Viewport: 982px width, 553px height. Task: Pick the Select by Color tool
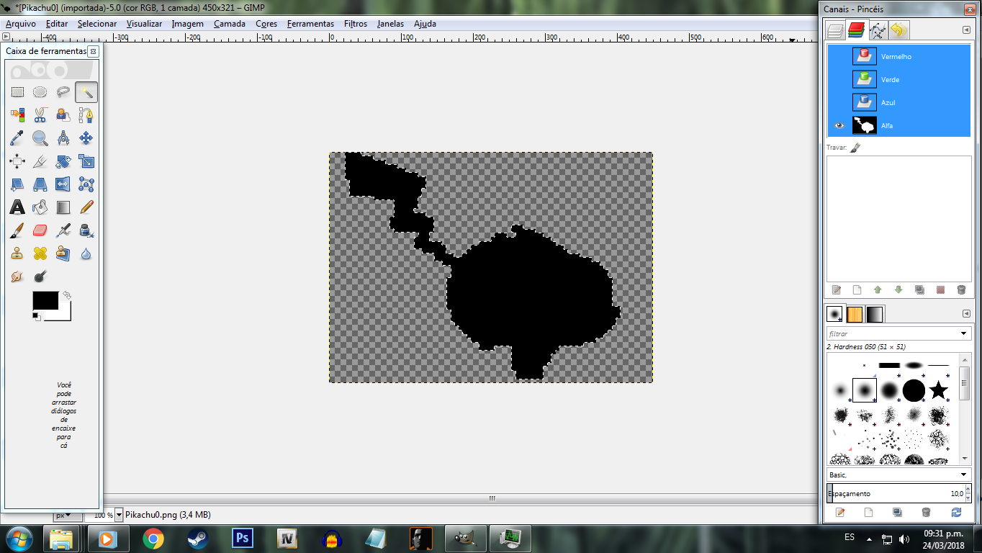click(x=17, y=115)
